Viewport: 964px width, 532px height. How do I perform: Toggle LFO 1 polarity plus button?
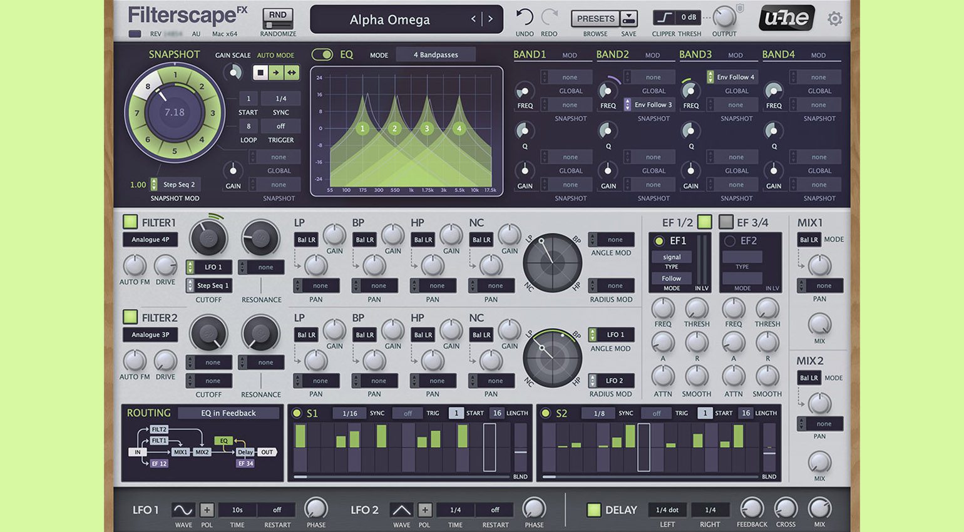(x=207, y=509)
